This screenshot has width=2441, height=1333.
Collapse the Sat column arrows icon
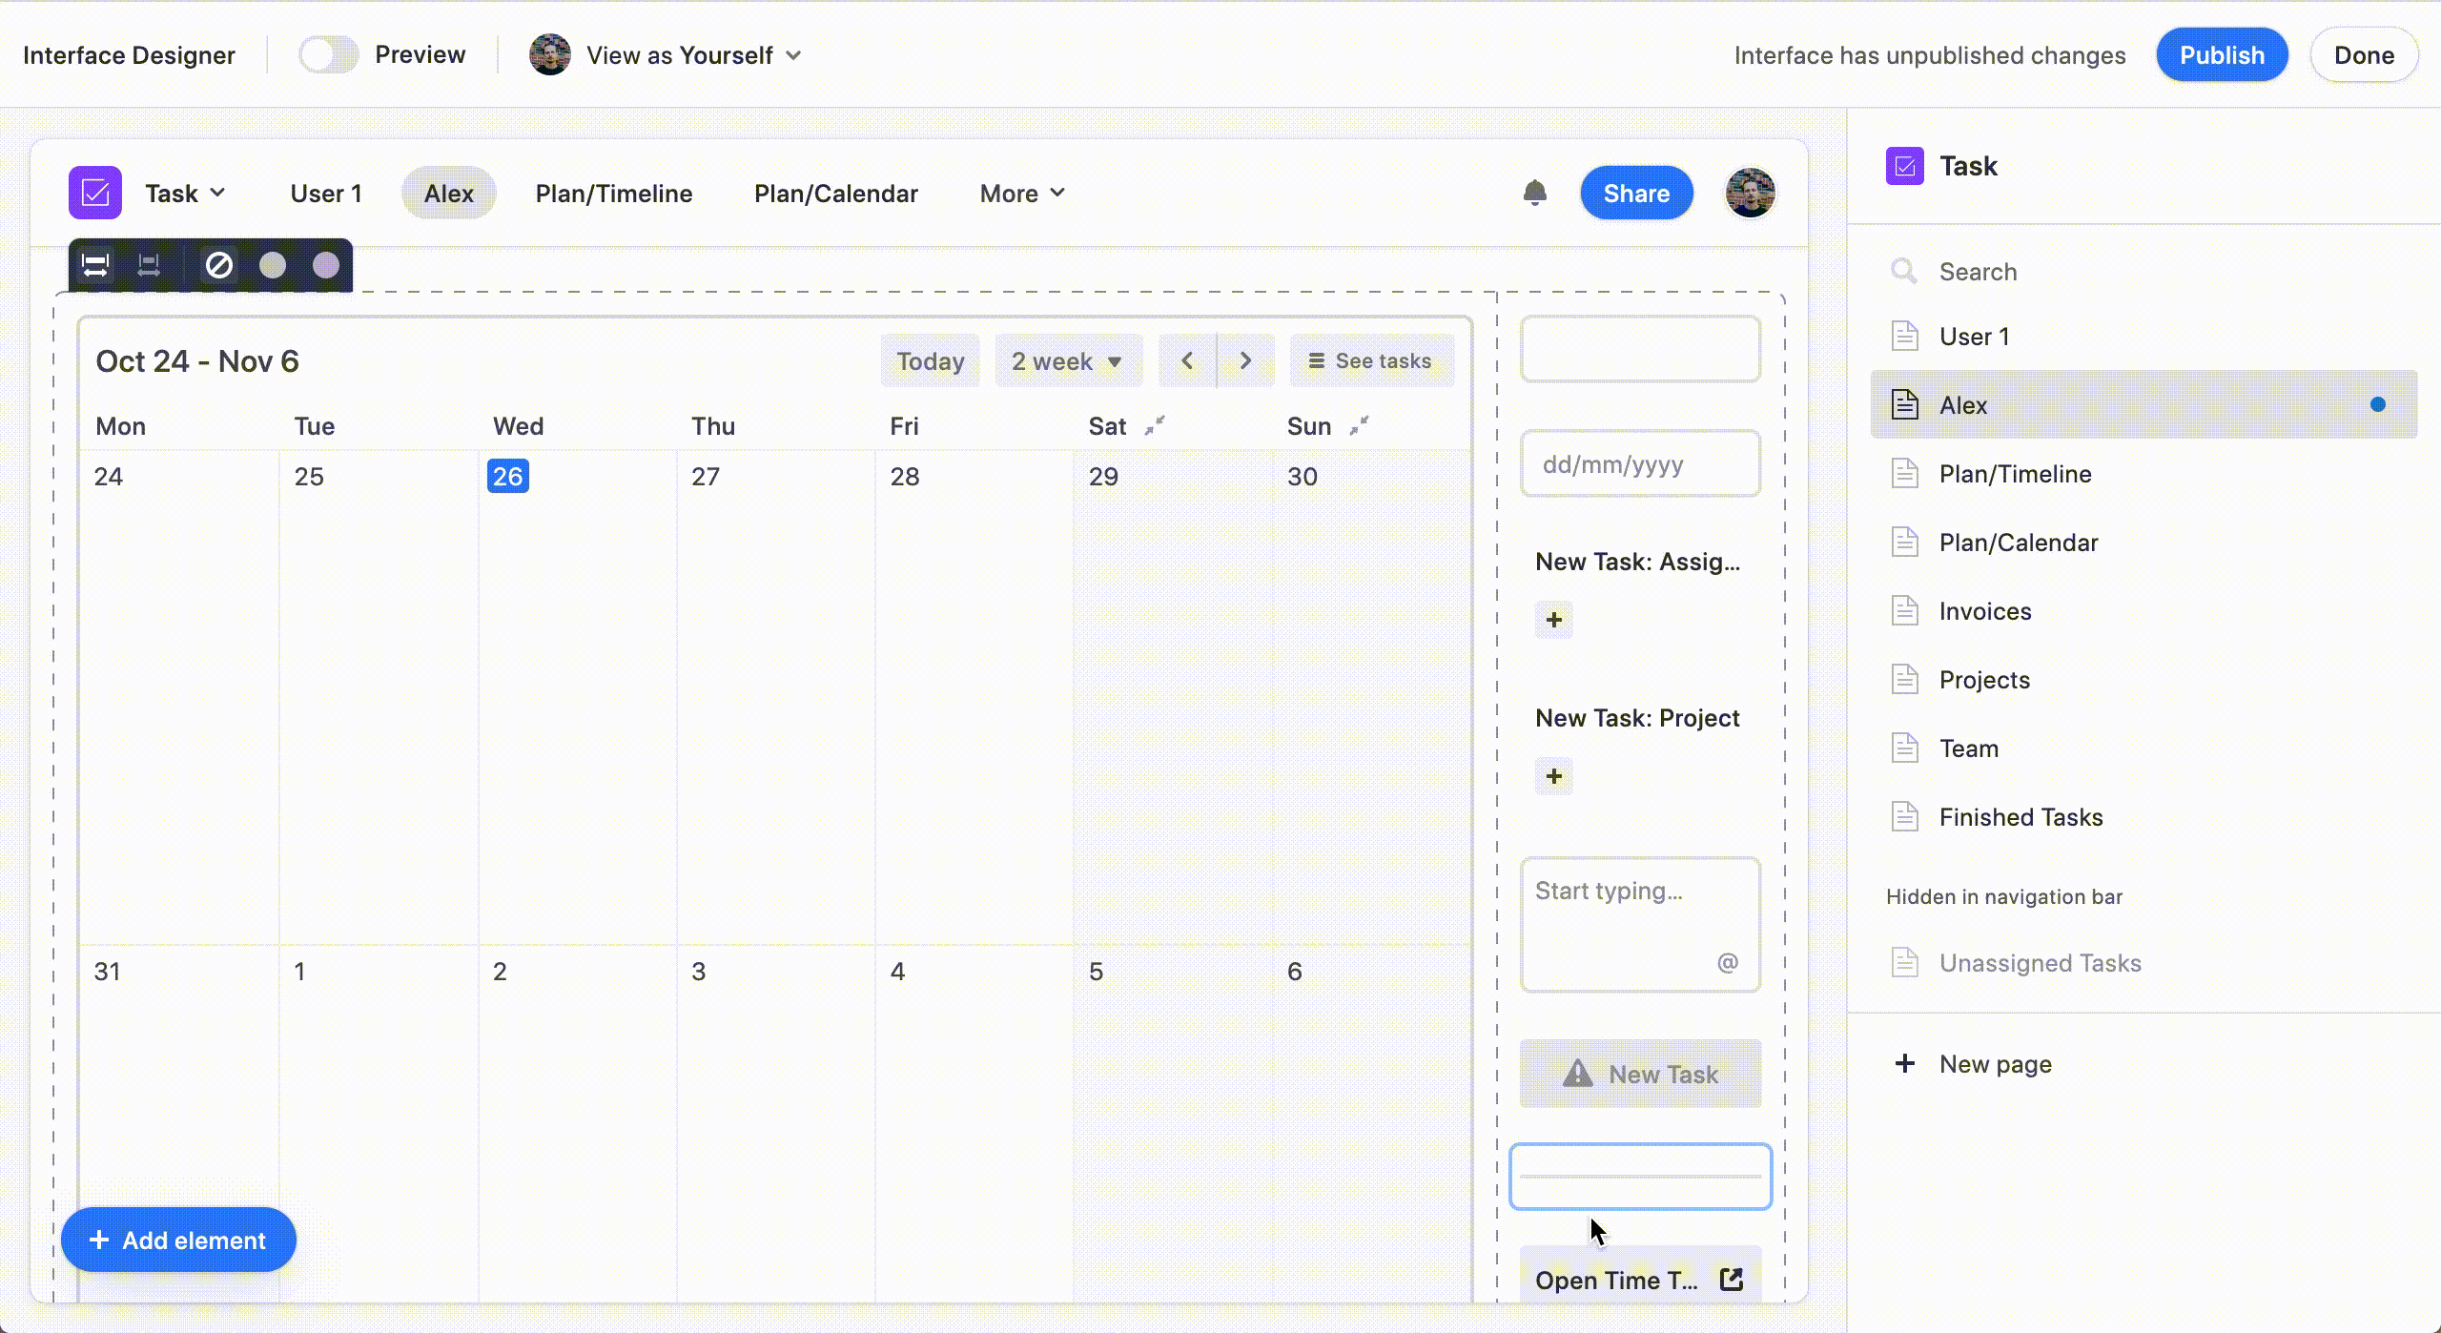click(1155, 425)
